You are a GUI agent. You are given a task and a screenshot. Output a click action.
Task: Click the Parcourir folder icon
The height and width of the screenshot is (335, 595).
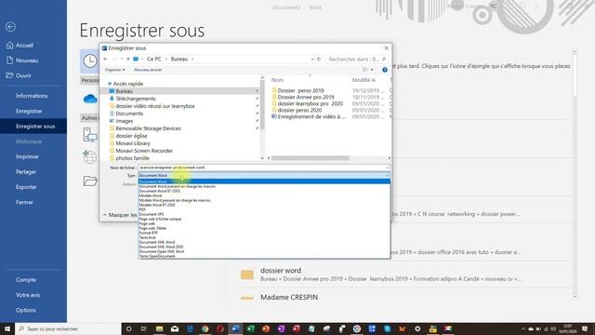(x=90, y=181)
